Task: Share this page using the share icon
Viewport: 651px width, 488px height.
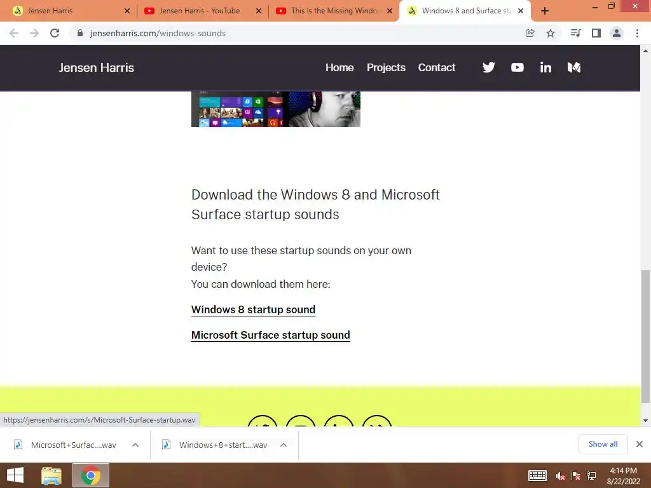Action: [x=530, y=33]
